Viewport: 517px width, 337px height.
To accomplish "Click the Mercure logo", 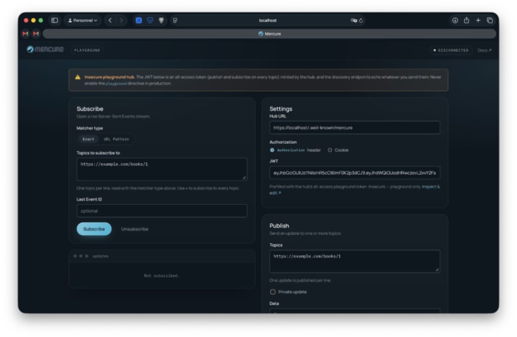I will [45, 50].
